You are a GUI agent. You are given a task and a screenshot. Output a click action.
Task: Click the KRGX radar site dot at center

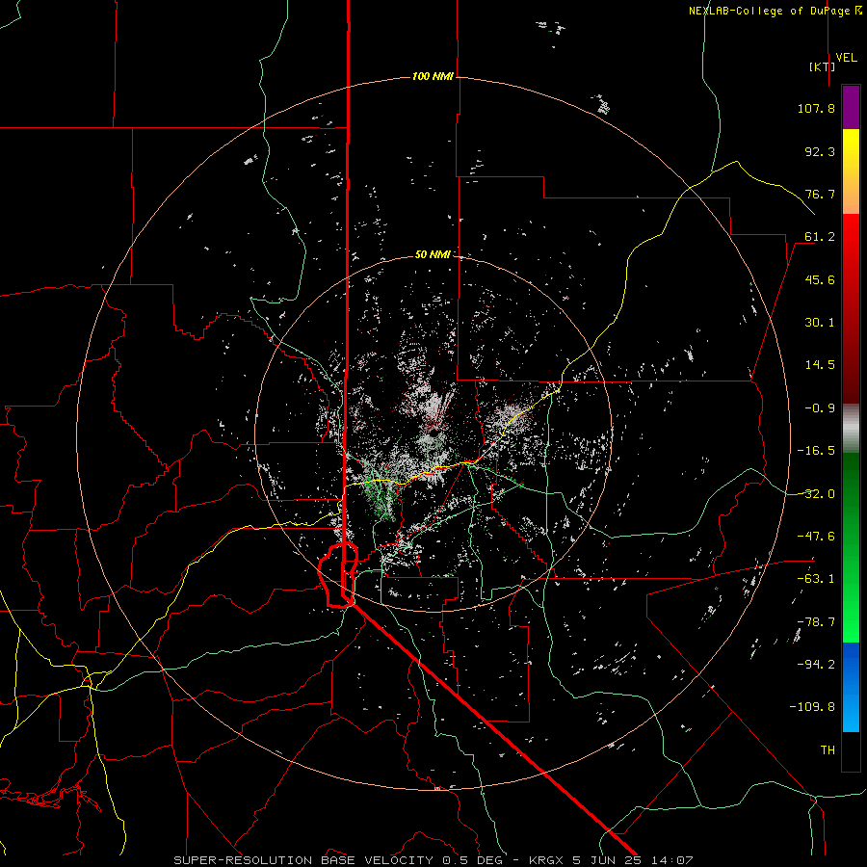point(436,432)
